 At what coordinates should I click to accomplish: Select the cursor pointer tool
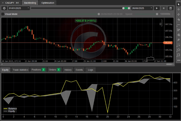tap(179, 5)
